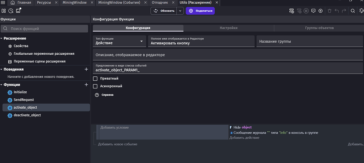Collapse the Расширение section
Viewport: 364px width, 163px height.
click(1, 38)
